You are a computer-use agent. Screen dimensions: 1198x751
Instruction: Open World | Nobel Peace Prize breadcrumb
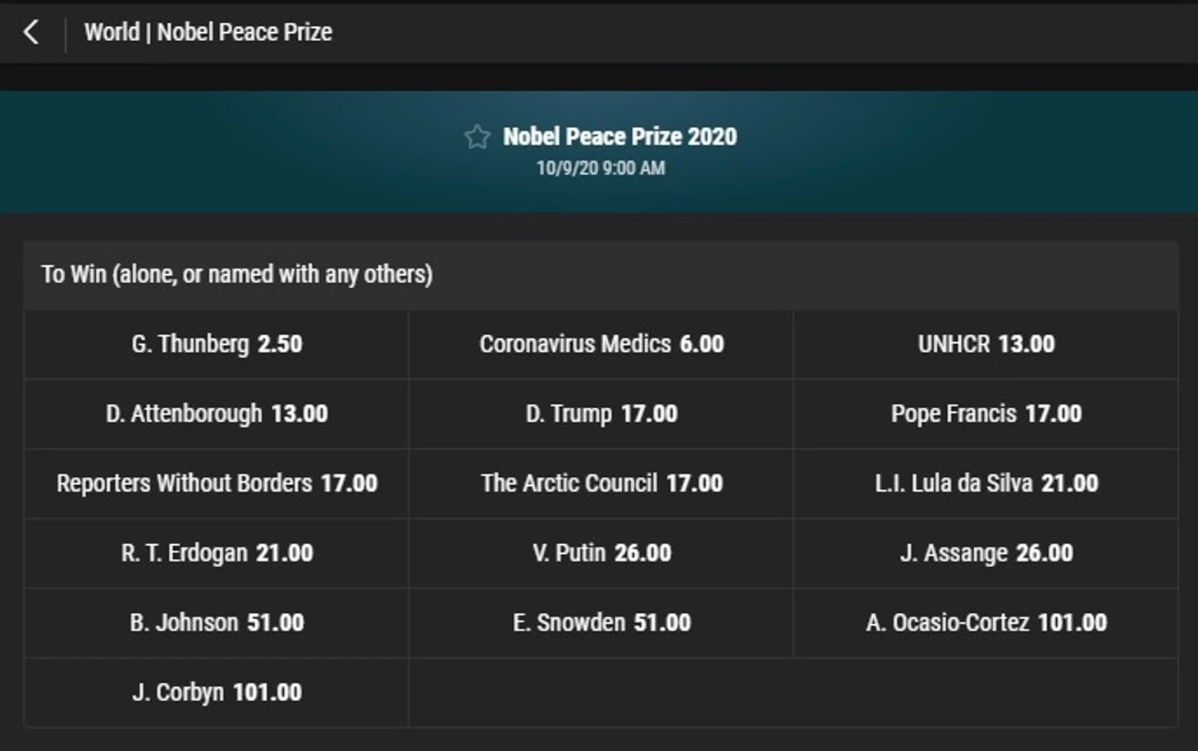coord(208,32)
